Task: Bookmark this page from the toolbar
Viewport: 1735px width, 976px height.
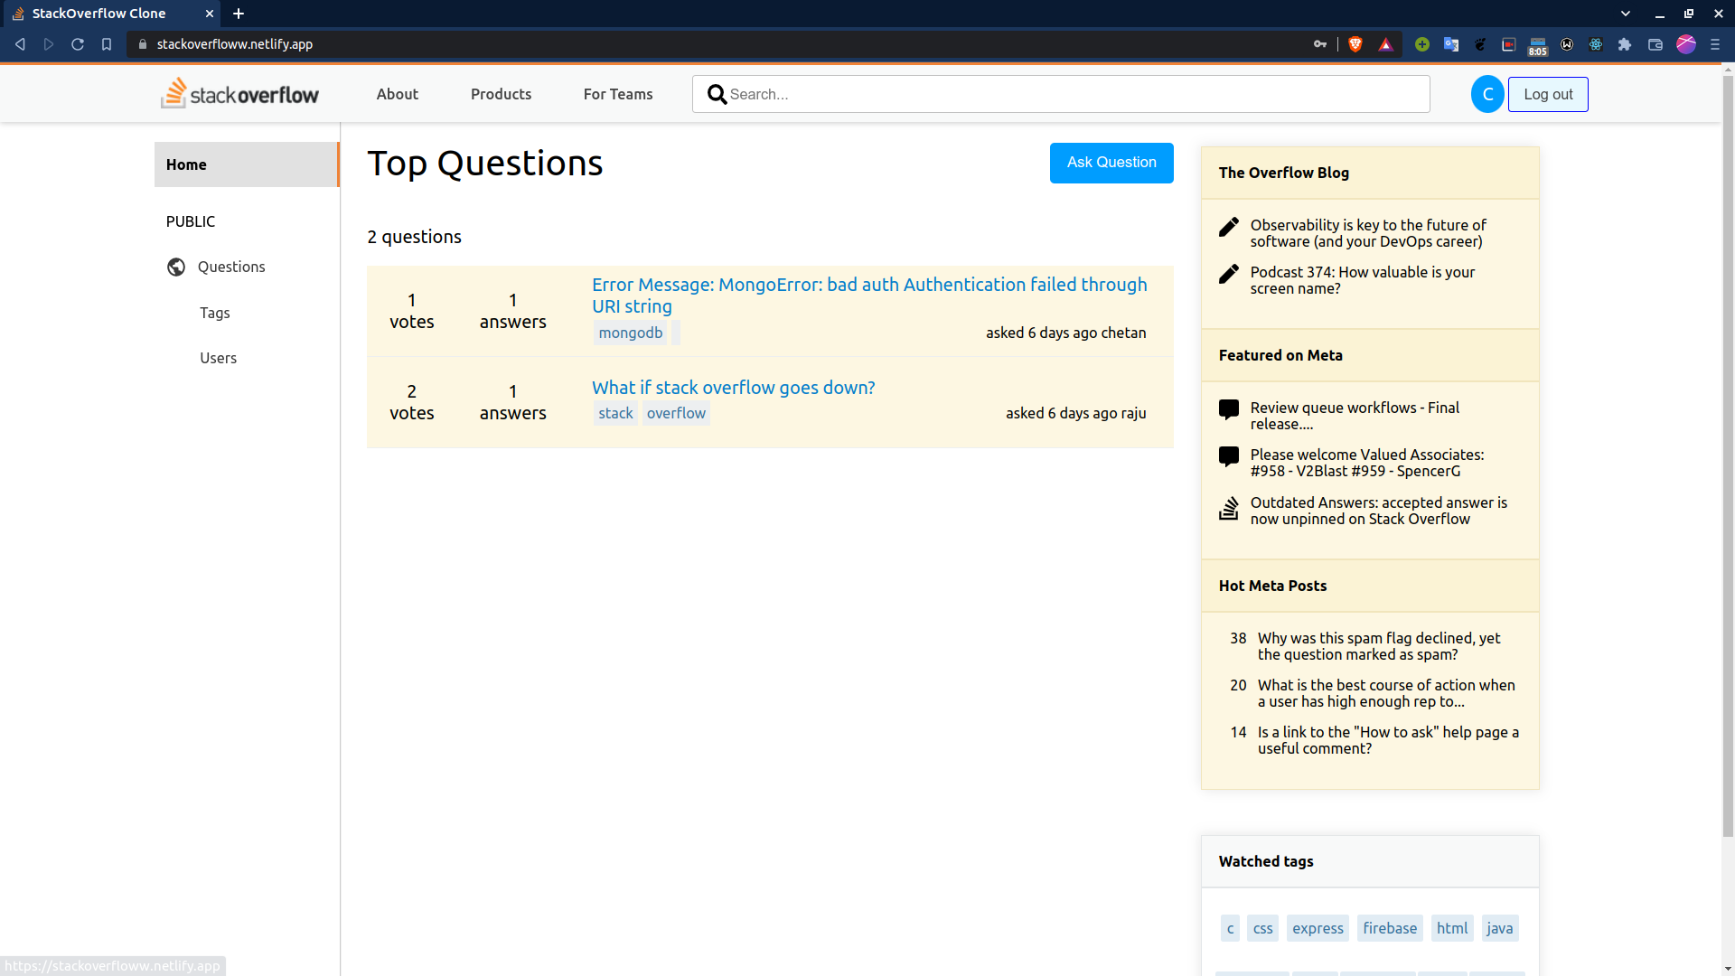Action: 107,44
